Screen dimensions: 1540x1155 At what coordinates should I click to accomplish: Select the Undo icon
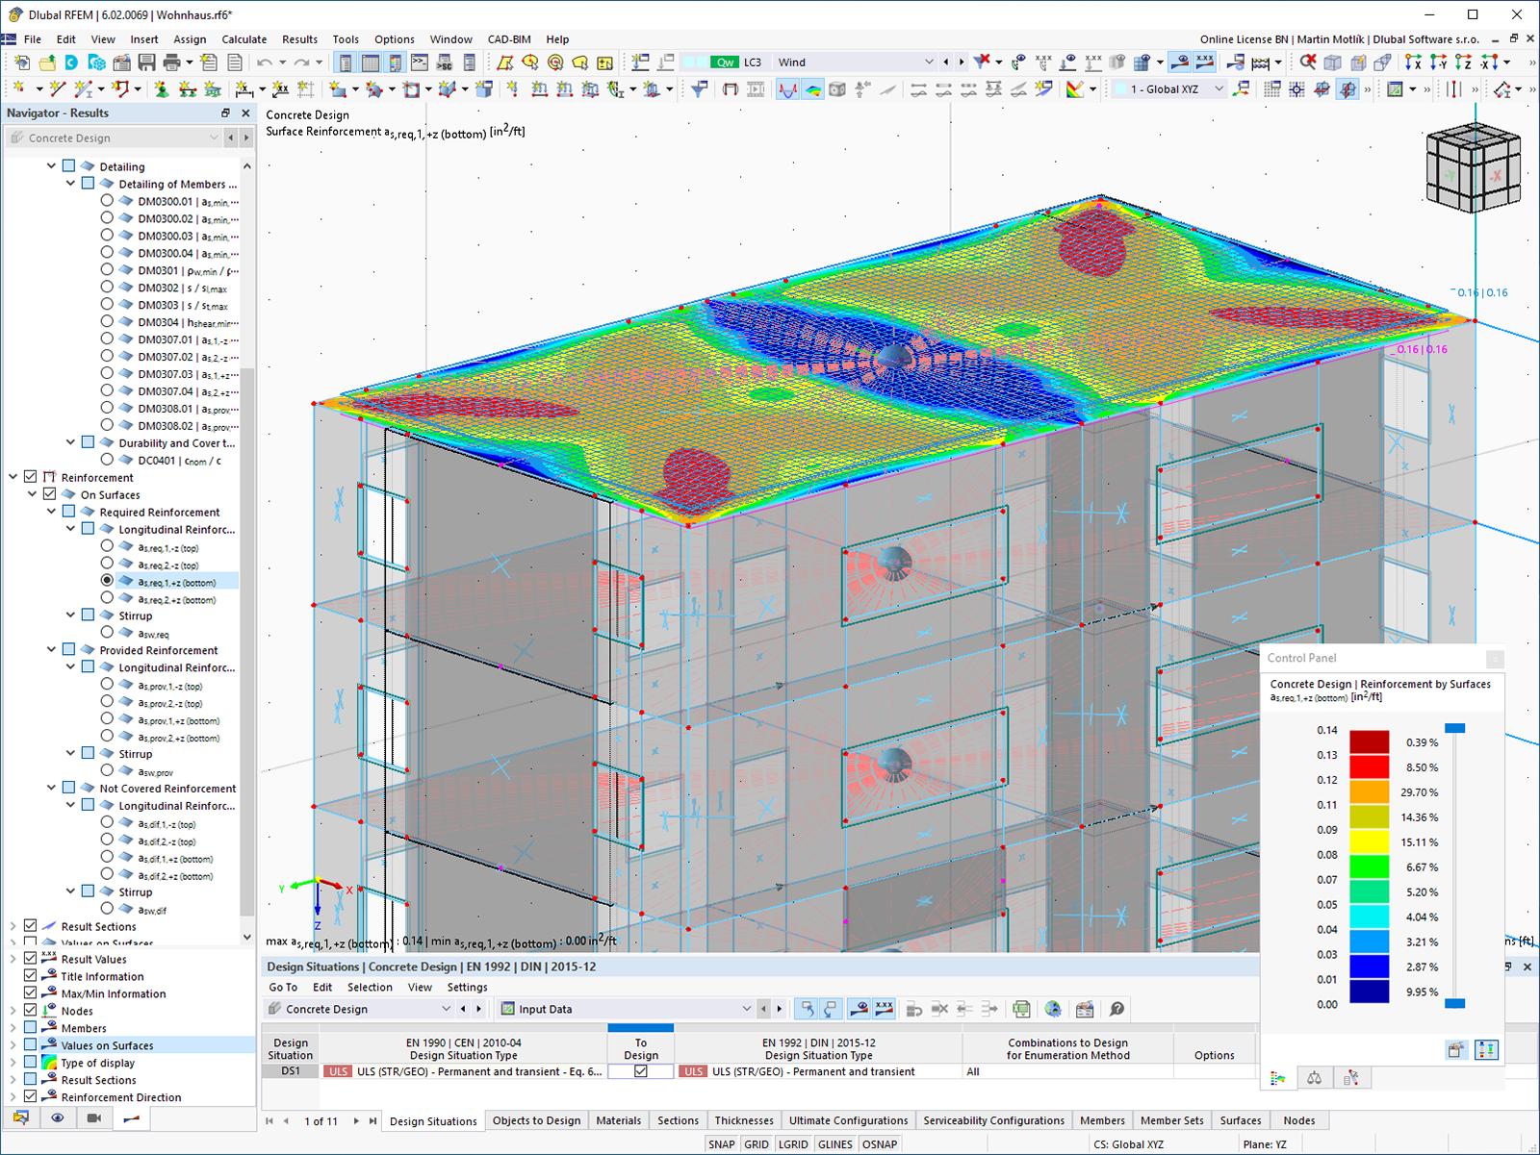pos(265,62)
